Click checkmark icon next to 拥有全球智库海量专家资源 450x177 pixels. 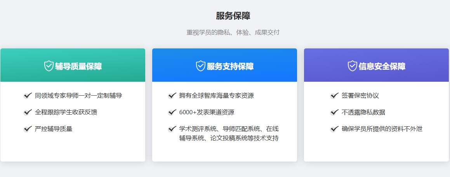tap(172, 96)
